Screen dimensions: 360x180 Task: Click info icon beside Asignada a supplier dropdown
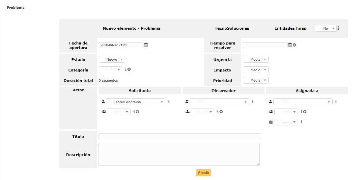[x=301, y=122]
